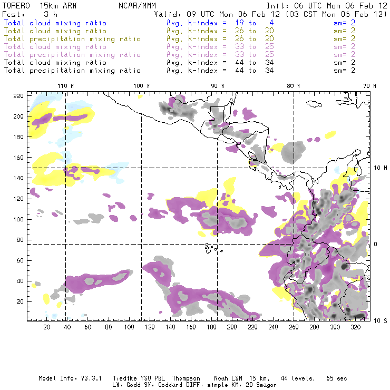Click the black 'Total precipitation mixing ratio' legend line
This screenshot has height=390, width=390.
tap(72, 71)
